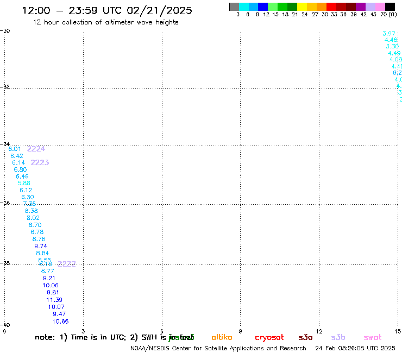Click the 's3a' satellite label

tap(305, 337)
